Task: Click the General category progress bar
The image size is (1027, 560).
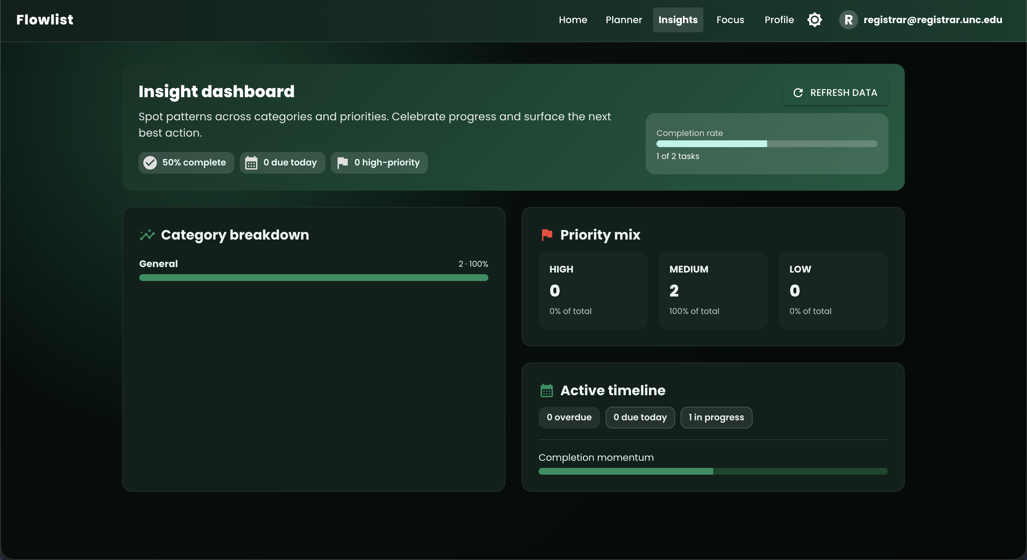Action: [x=313, y=278]
